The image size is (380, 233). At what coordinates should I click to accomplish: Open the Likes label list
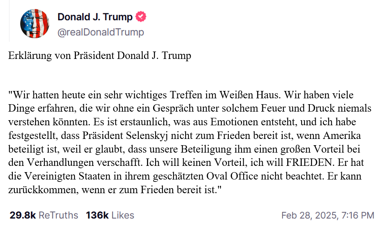click(x=123, y=215)
